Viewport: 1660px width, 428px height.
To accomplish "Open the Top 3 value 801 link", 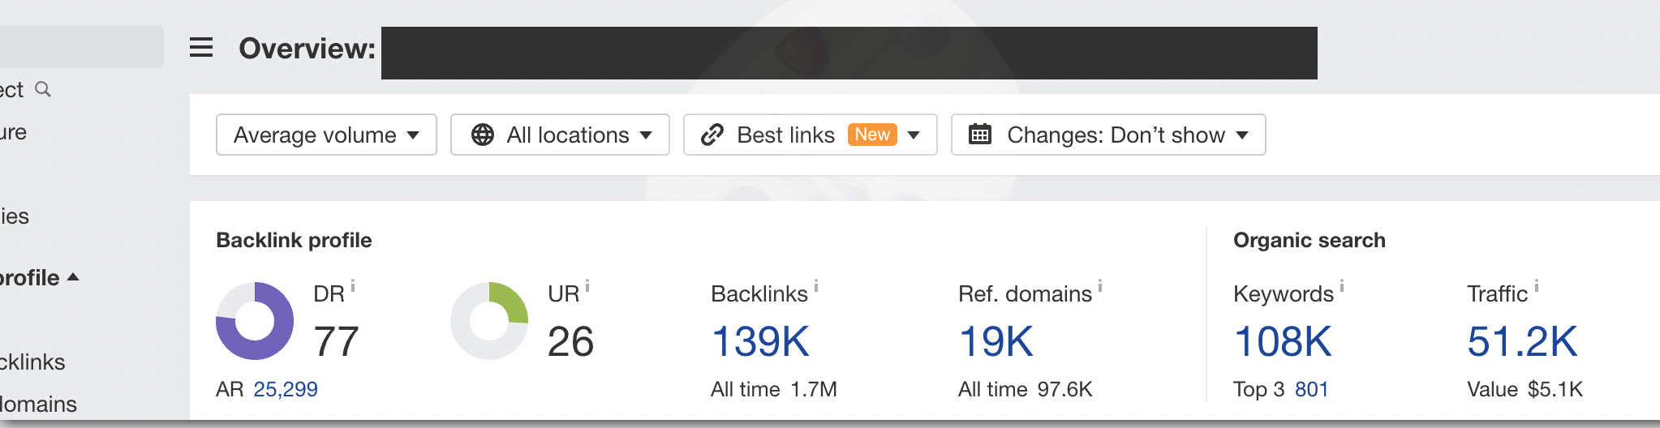I will click(1311, 389).
